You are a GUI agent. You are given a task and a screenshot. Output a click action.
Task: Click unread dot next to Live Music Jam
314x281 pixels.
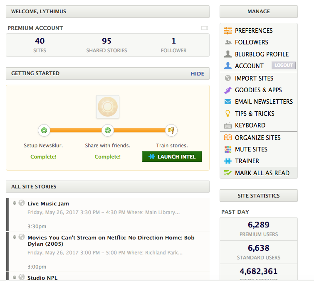[x=15, y=203]
